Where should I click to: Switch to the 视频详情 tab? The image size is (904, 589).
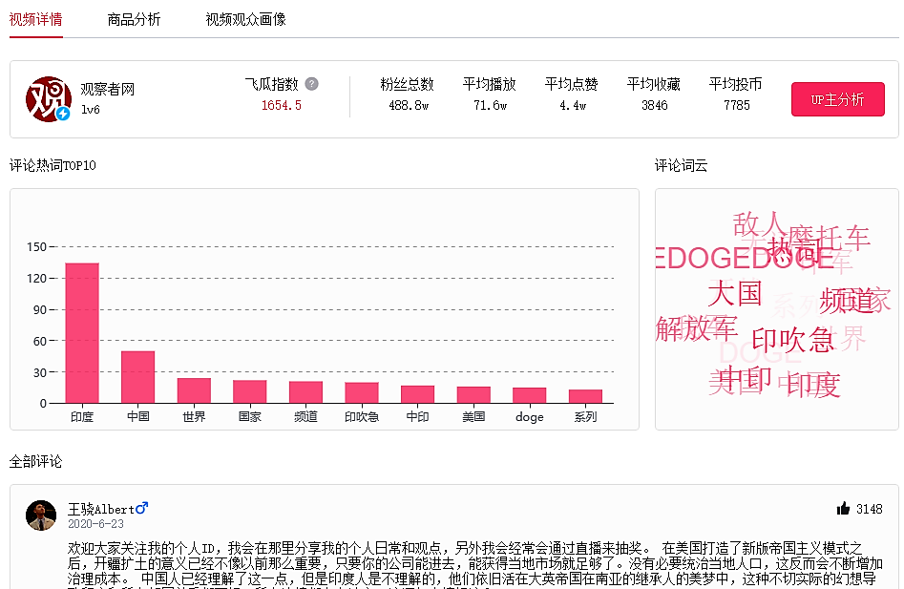tap(35, 20)
